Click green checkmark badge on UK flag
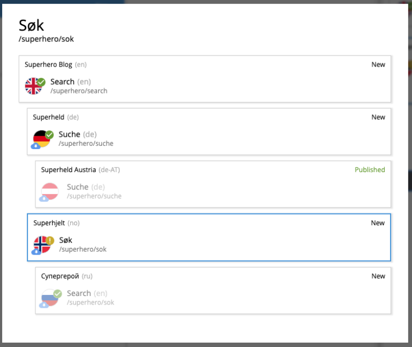 (41, 82)
